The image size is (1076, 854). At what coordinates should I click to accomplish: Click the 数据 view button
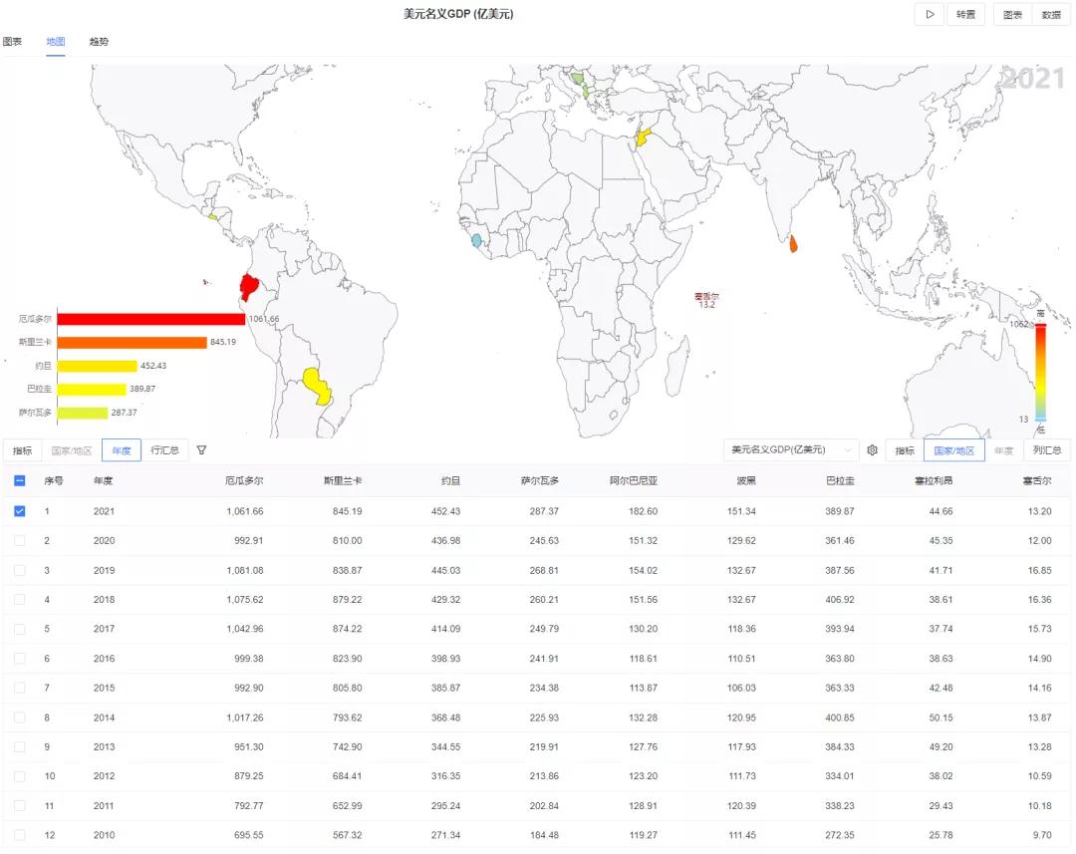[x=1051, y=14]
